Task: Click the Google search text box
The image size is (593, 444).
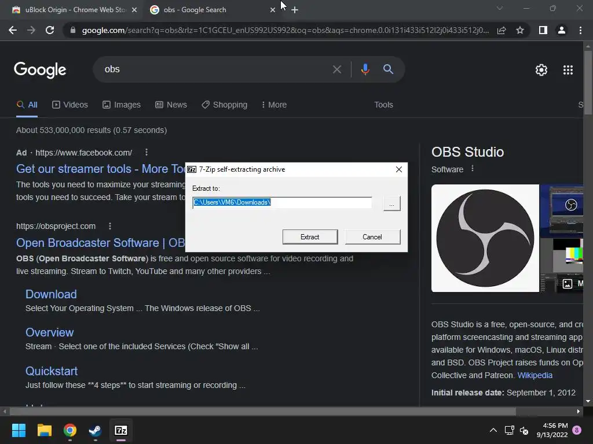Action: (215, 69)
